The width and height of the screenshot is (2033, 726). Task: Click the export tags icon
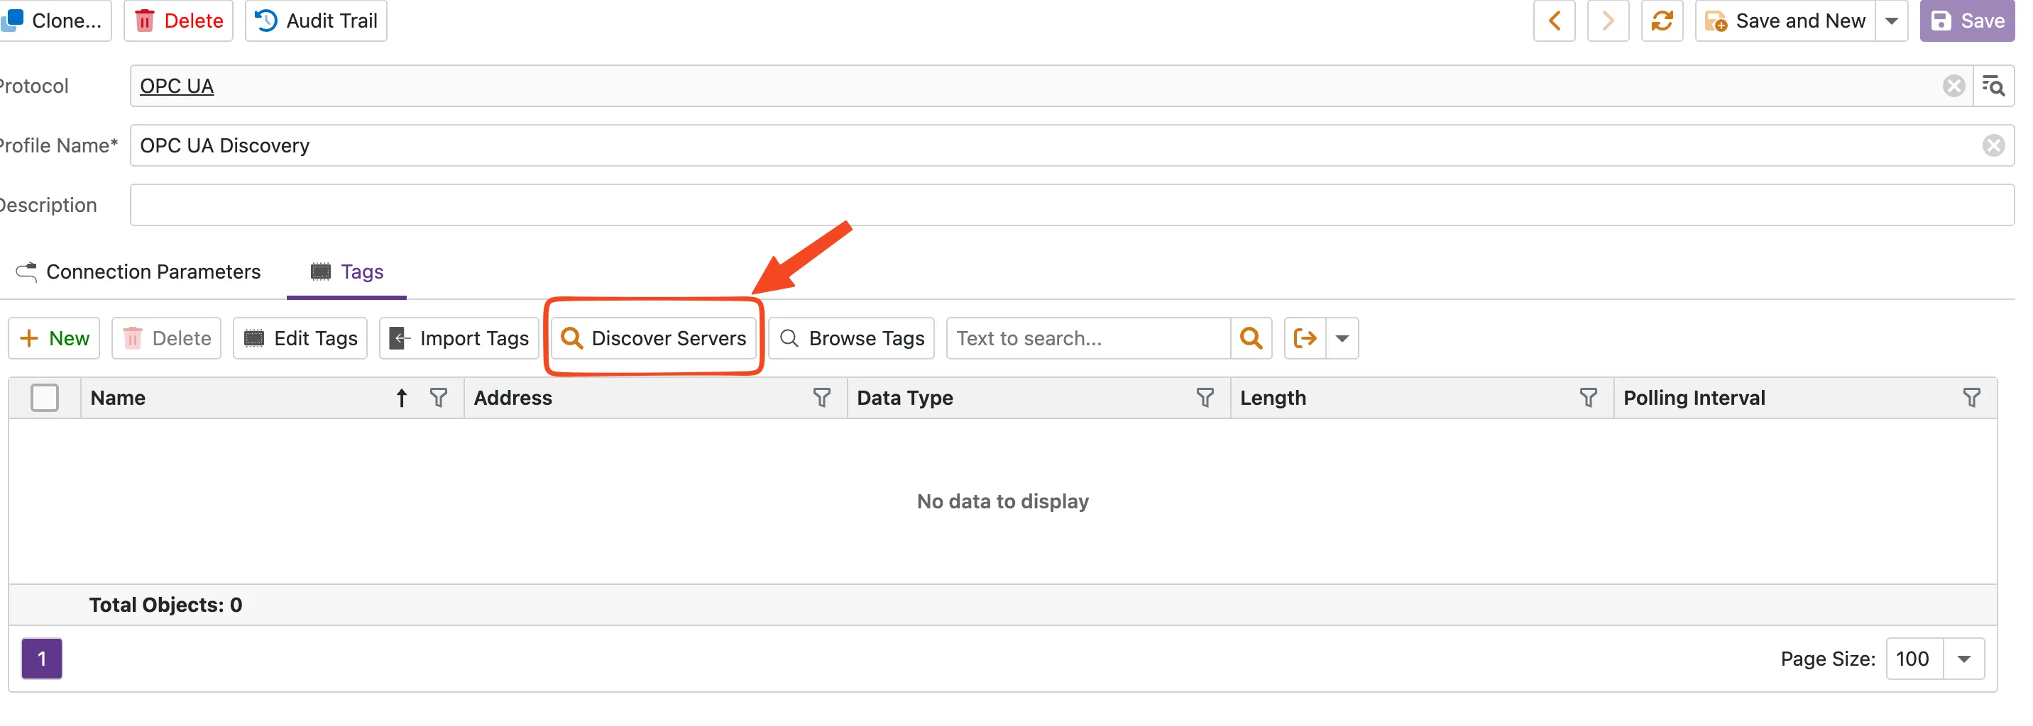(x=1304, y=337)
